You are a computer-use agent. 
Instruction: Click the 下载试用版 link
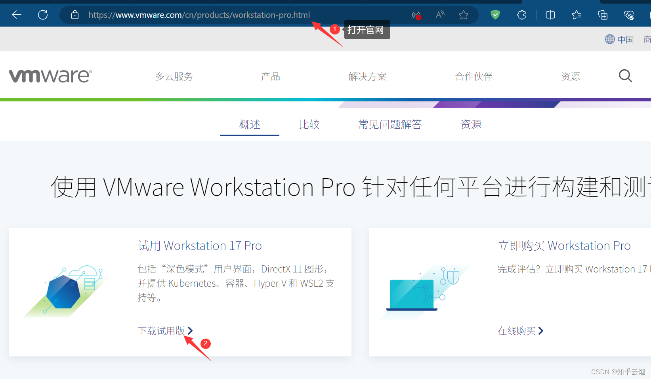point(165,331)
